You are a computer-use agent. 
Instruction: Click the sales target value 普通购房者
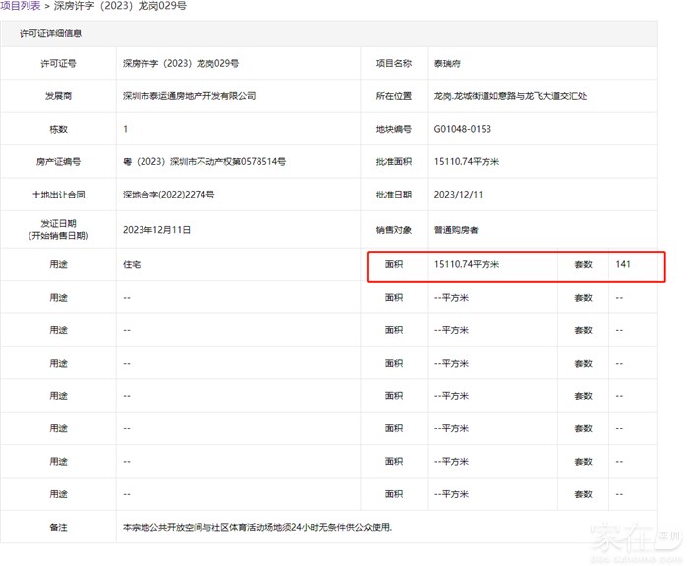coord(456,230)
